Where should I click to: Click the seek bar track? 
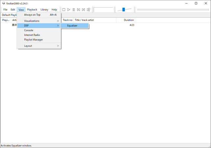click(x=173, y=10)
